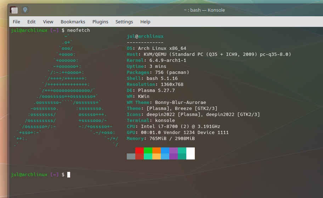Click the pin window icon in title bar

pos(25,10)
